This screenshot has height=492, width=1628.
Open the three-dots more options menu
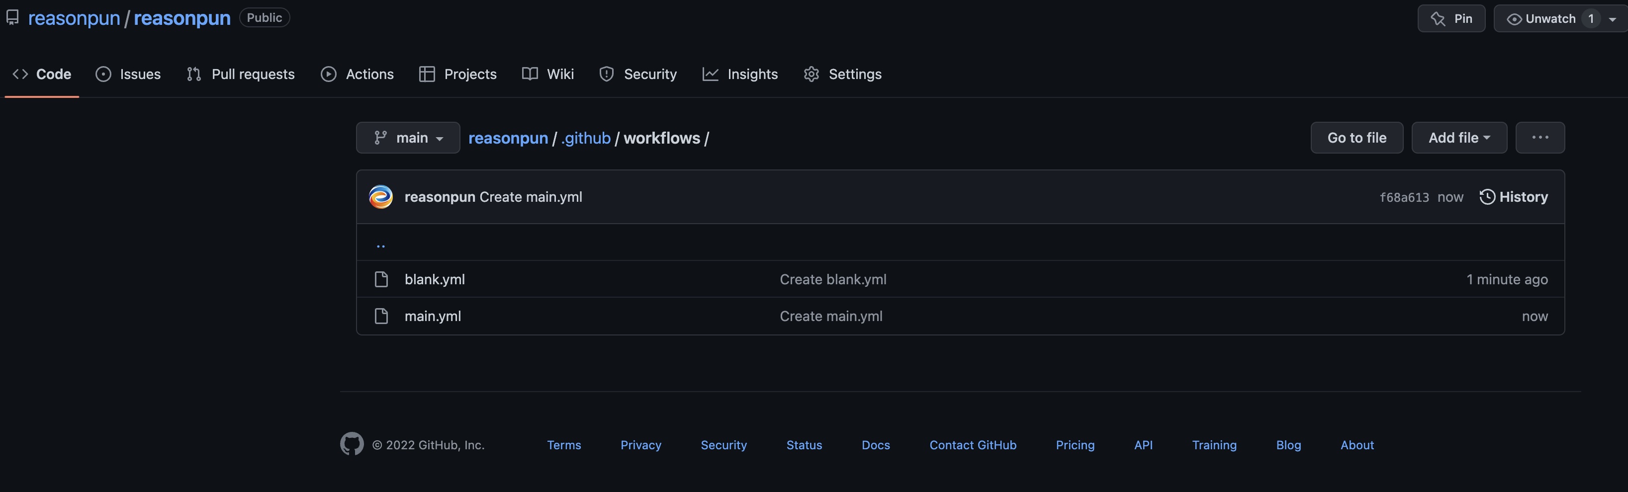(1539, 138)
